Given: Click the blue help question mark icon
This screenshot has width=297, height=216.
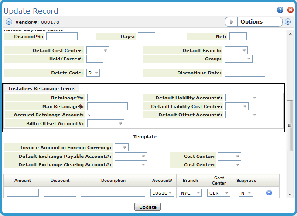Looking at the screenshot, I should pyautogui.click(x=280, y=10).
